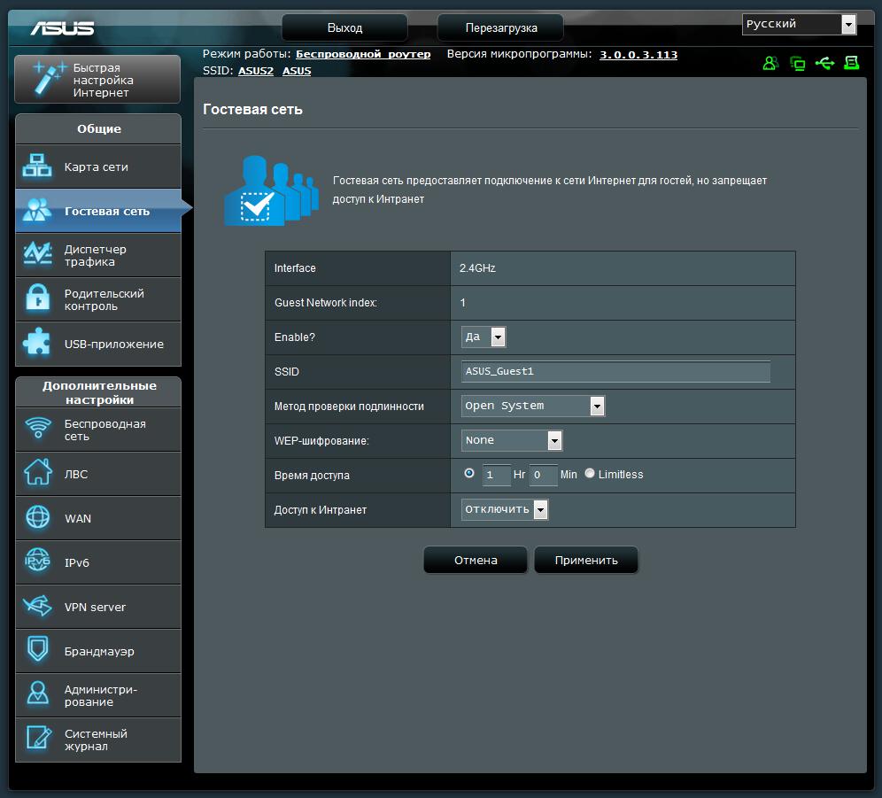The image size is (882, 798).
Task: Click the WAN globe icon
Action: pyautogui.click(x=38, y=517)
